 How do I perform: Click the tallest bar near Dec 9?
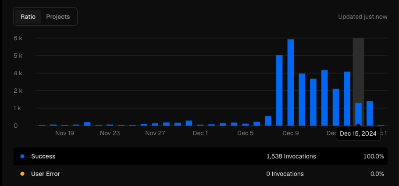(x=291, y=82)
